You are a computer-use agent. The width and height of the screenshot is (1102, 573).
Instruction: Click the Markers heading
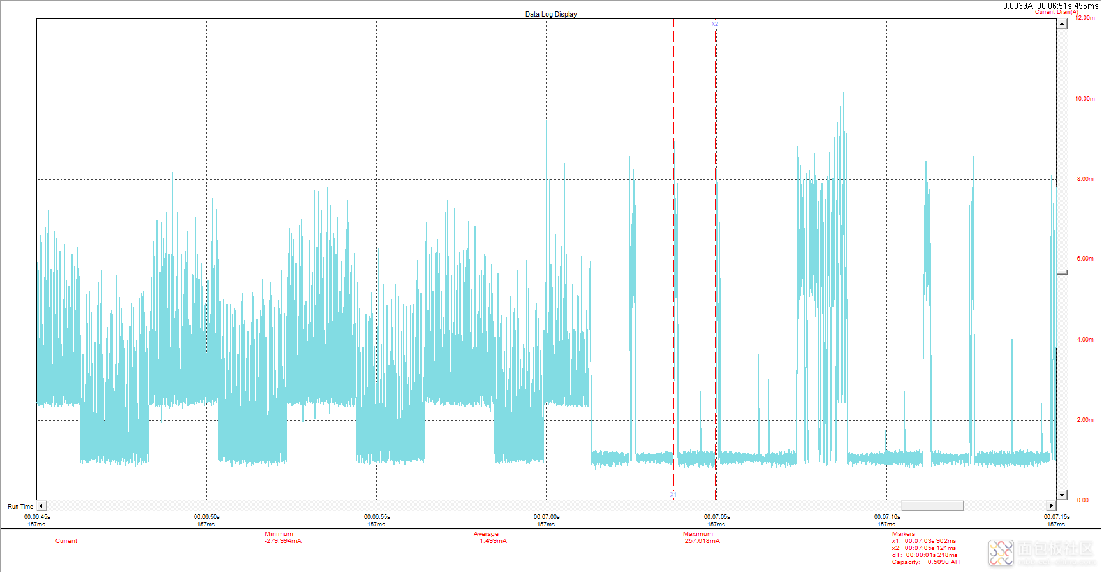coord(903,534)
